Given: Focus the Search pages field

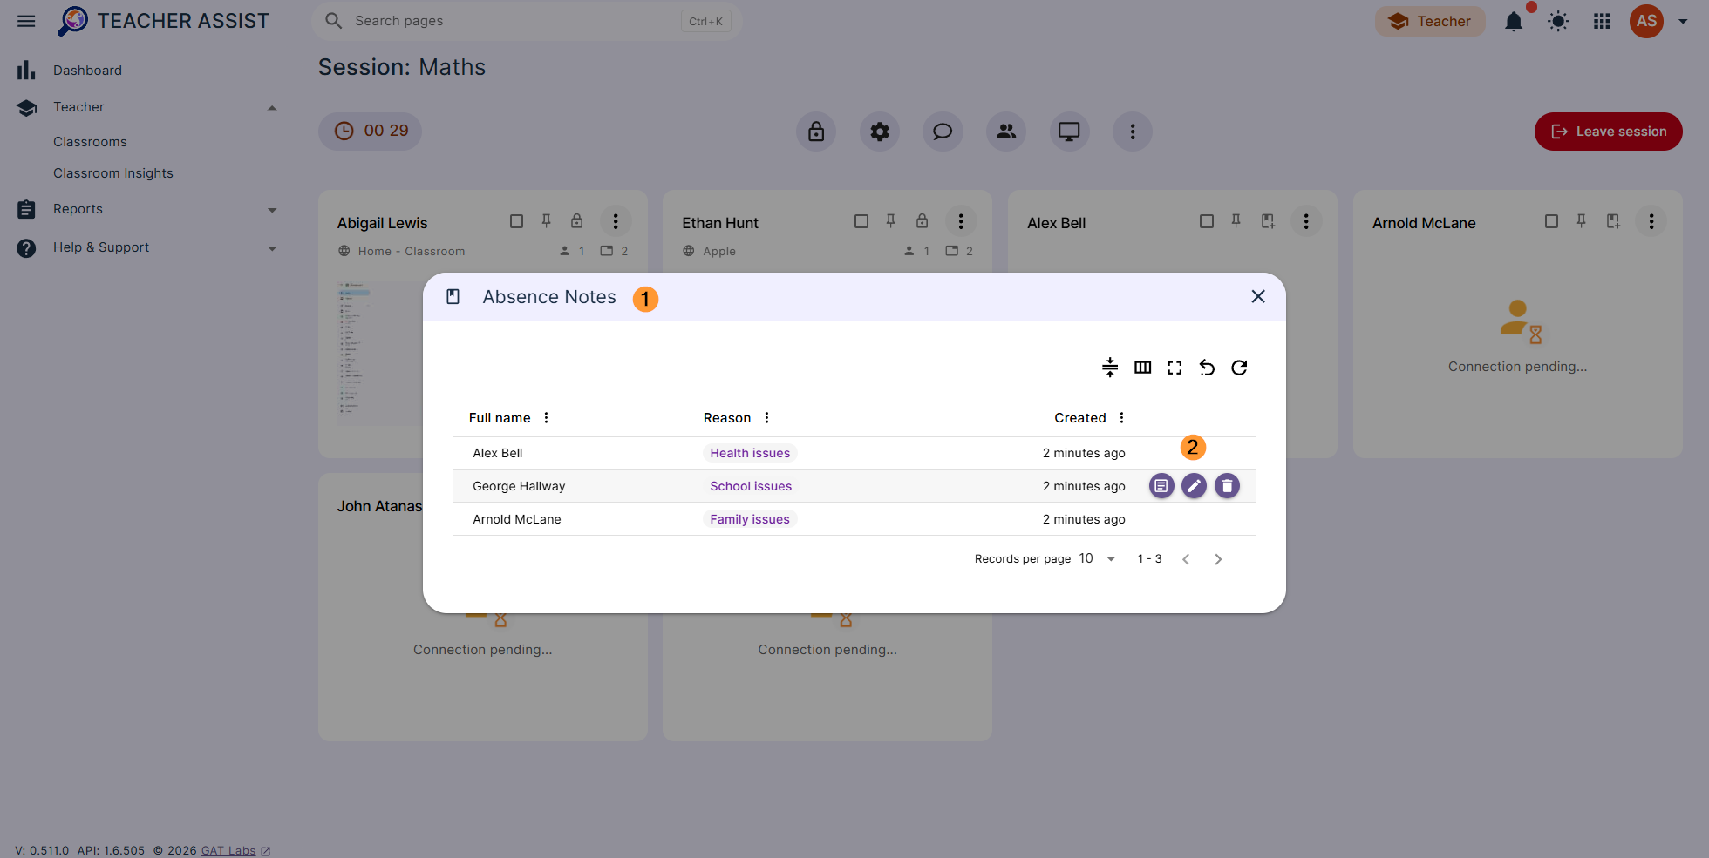Looking at the screenshot, I should [527, 21].
